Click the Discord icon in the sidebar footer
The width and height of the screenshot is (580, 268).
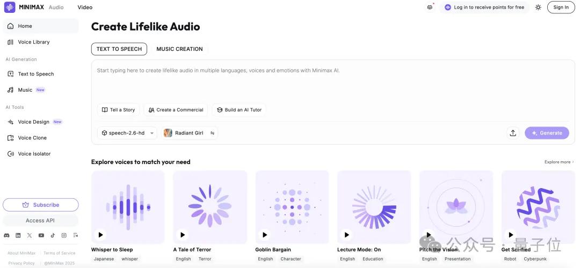(6, 235)
